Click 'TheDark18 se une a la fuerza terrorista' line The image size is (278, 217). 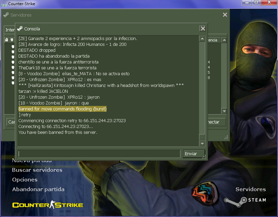(58, 68)
